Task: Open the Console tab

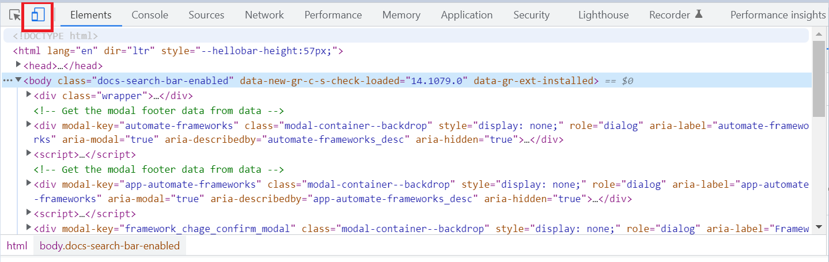Action: point(150,15)
